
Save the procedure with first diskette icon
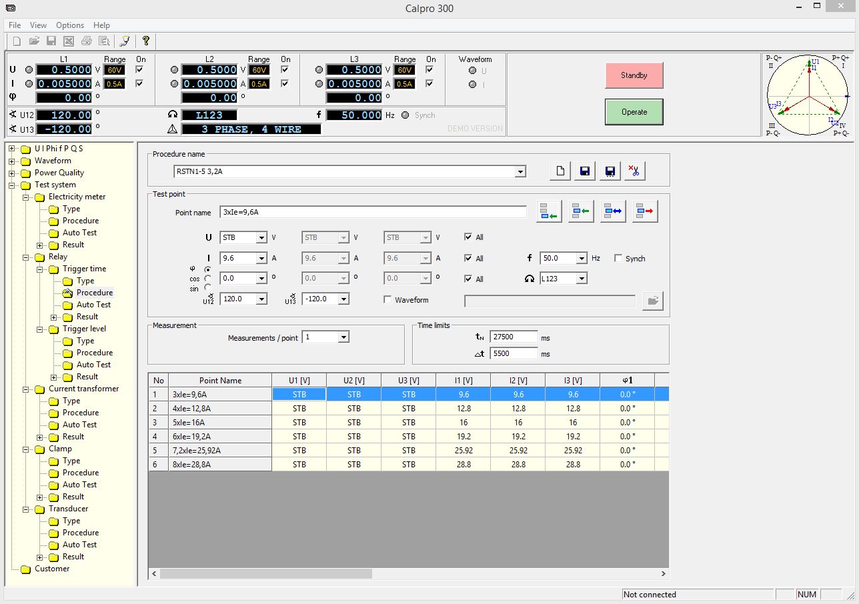tap(585, 171)
